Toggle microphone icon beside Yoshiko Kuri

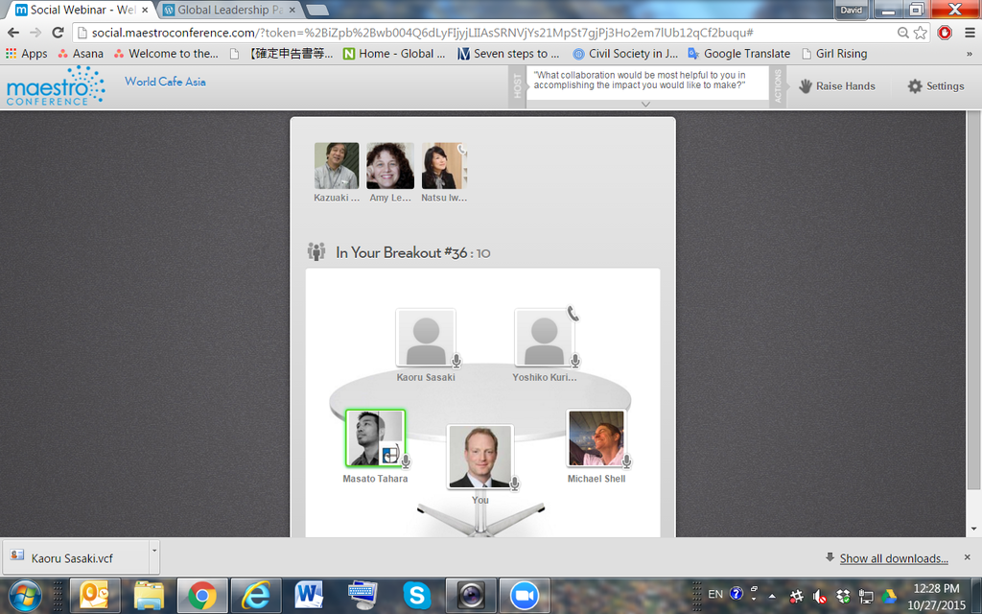click(x=575, y=361)
